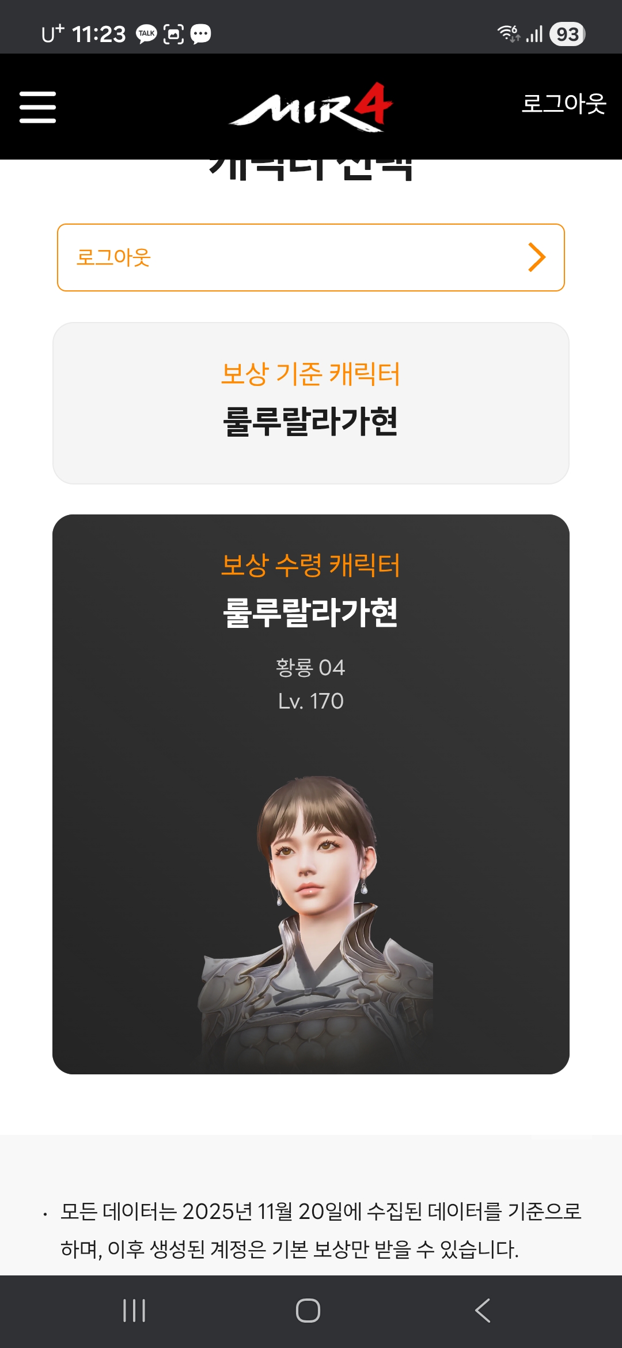The image size is (622, 1348).
Task: Tap the orange-outlined 로그아웃 button
Action: (x=311, y=258)
